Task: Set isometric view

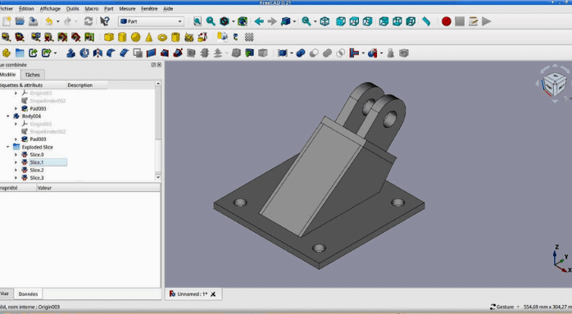Action: click(x=325, y=21)
